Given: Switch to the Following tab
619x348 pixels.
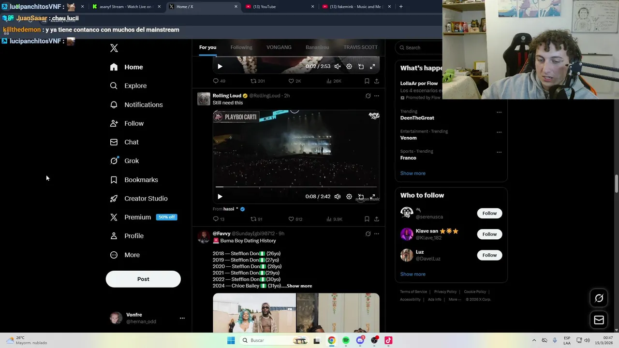Looking at the screenshot, I should (241, 47).
